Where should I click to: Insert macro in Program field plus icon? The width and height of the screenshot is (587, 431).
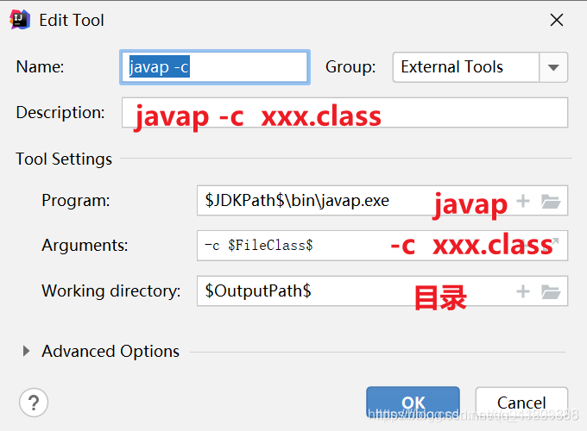523,201
